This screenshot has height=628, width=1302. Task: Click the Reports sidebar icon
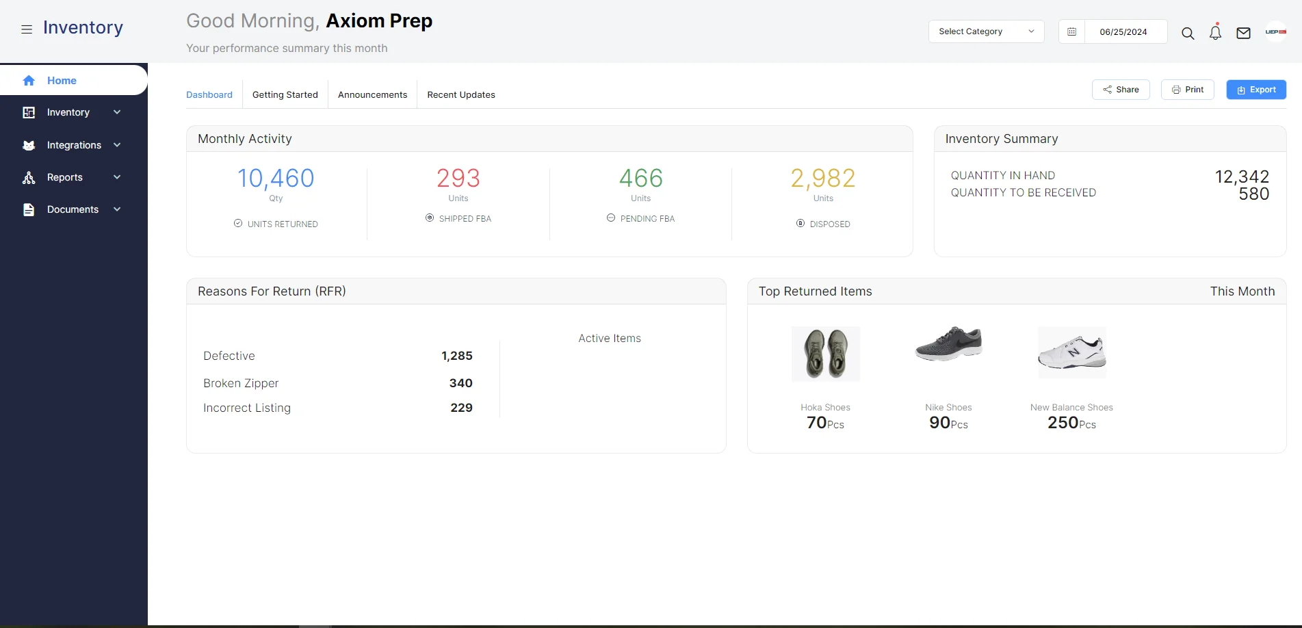point(29,178)
